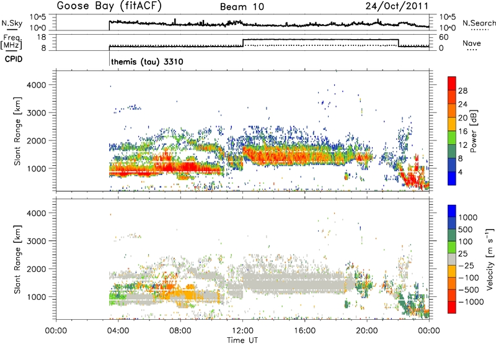Viewport: 496px width, 344px height.
Task: Click the solid line sample under N.Sky
Action: [12, 30]
